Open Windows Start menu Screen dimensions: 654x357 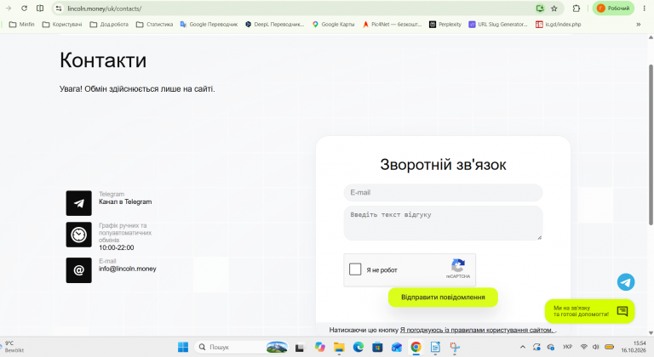click(183, 347)
